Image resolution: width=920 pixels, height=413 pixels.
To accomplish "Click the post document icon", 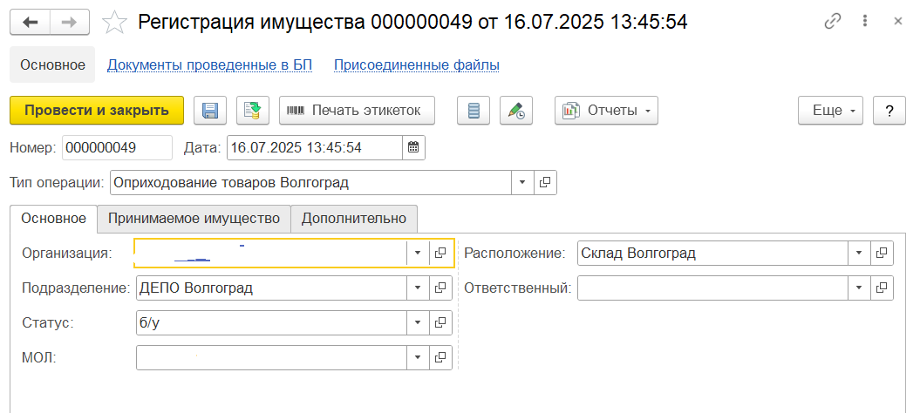I will [253, 111].
